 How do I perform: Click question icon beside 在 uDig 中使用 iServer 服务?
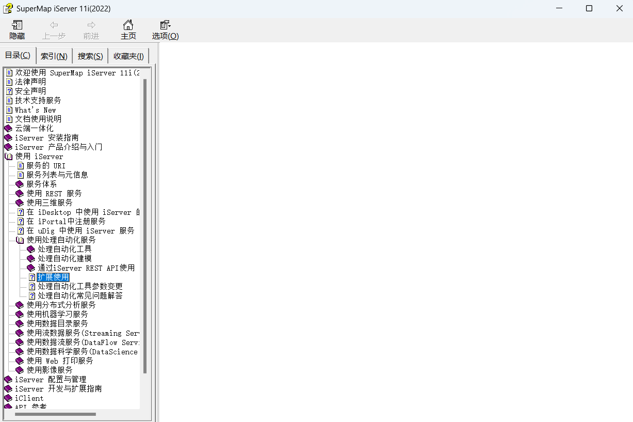pos(21,230)
